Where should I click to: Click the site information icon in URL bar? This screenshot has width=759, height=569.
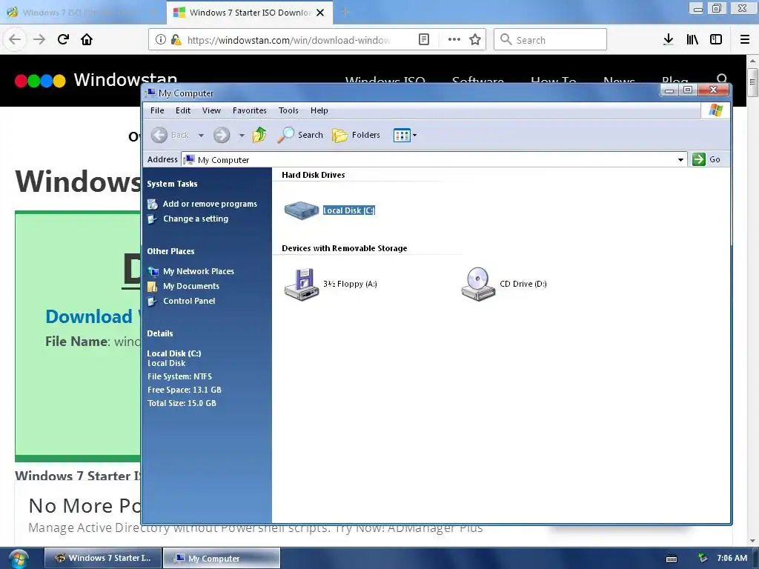point(161,40)
